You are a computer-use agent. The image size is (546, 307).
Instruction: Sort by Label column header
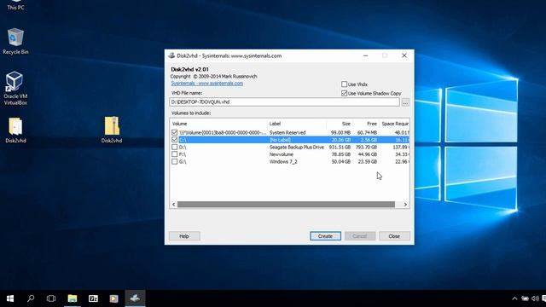[x=297, y=124]
